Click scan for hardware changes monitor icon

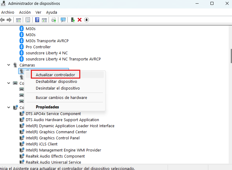coord(63,20)
